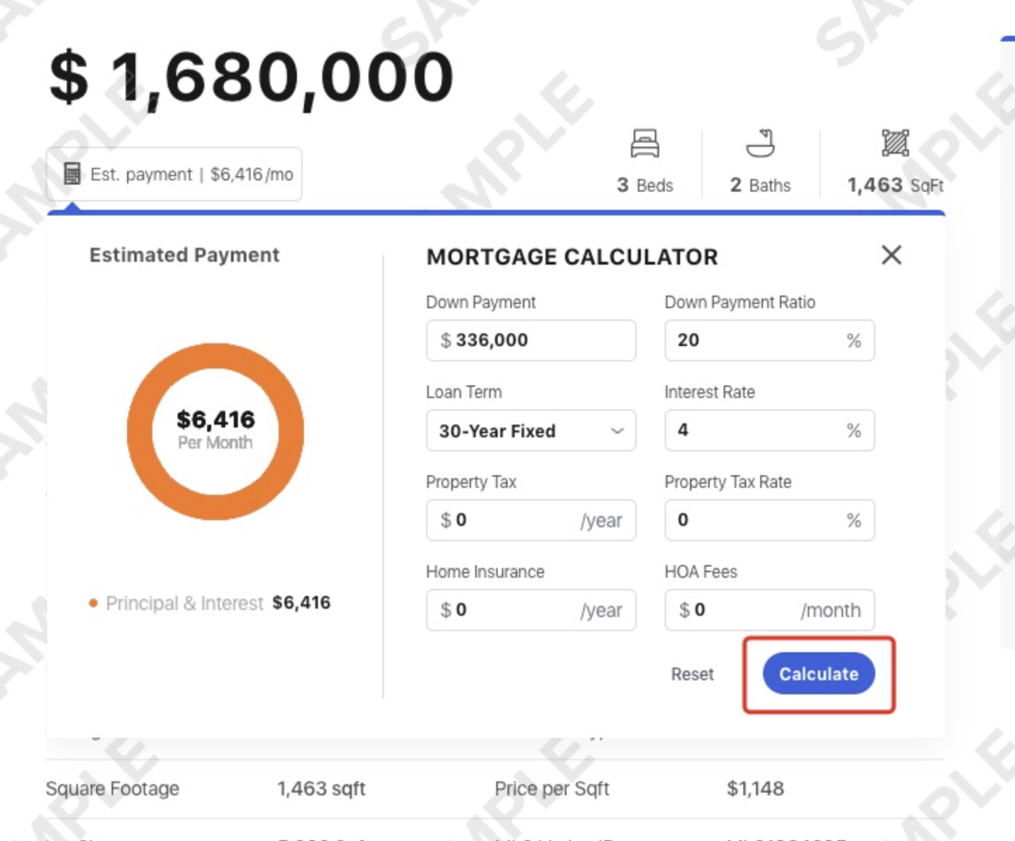
Task: Click the Property Tax field label
Action: (471, 482)
